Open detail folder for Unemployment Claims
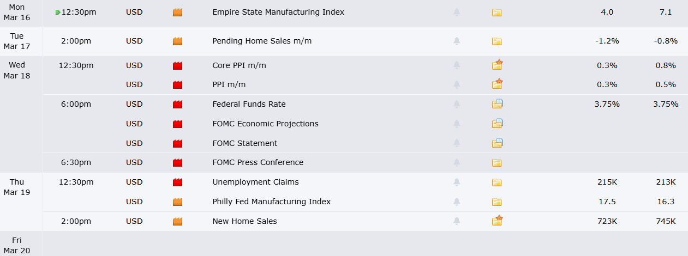 point(496,182)
